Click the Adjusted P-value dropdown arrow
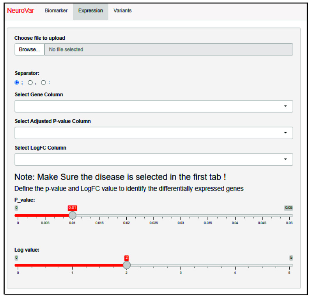 [285, 133]
